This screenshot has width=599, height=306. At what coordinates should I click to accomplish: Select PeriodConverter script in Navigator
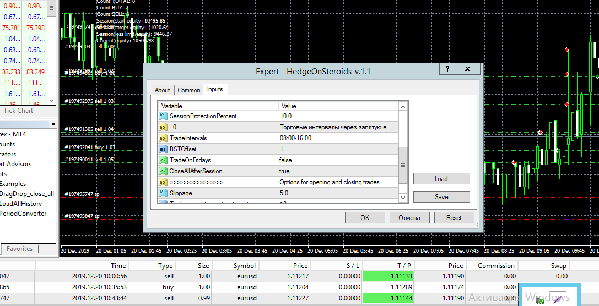23,214
